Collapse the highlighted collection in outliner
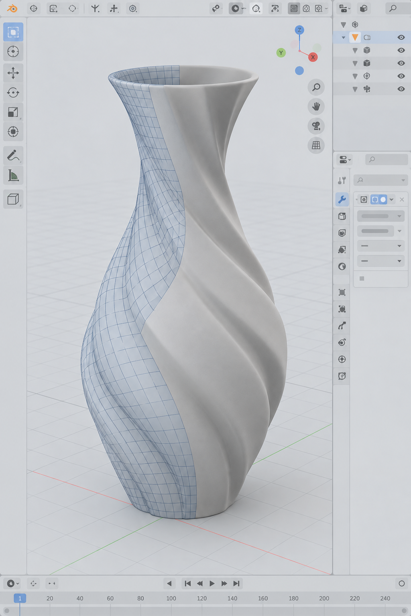Viewport: 411px width, 616px height. (x=344, y=38)
